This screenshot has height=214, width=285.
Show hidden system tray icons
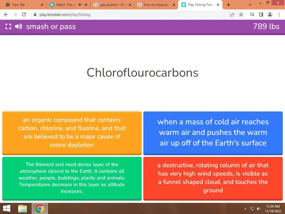click(x=245, y=209)
